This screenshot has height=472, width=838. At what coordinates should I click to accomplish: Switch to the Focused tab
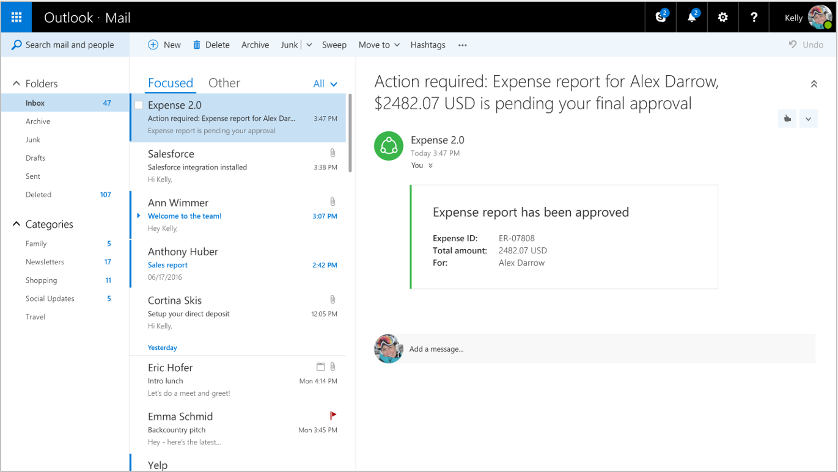[171, 83]
